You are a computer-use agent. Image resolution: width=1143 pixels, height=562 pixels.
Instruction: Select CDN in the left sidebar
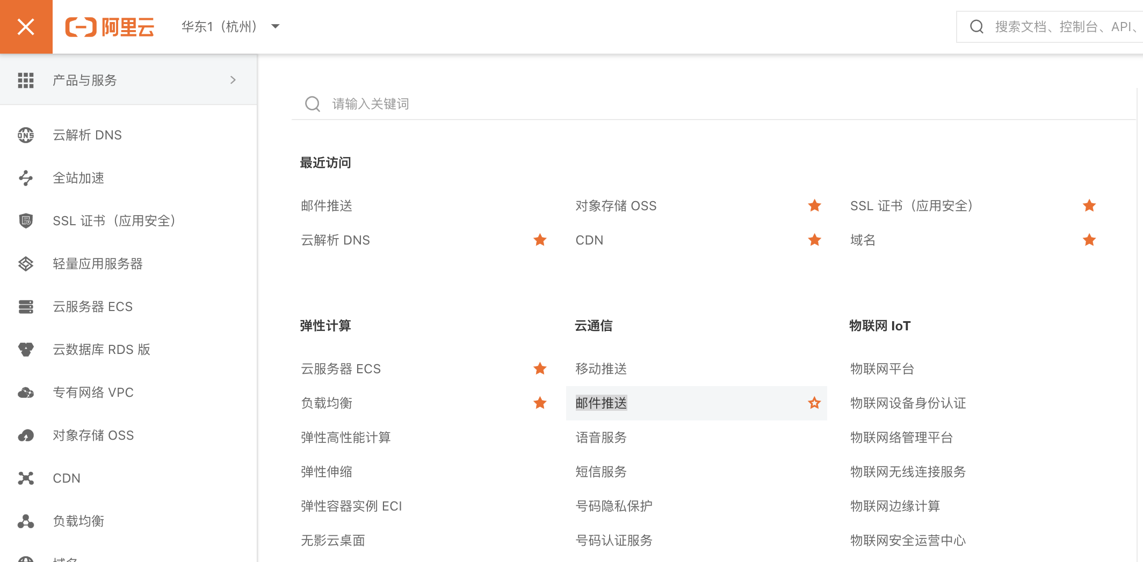(x=67, y=478)
